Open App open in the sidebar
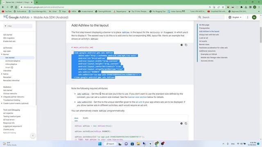 click(x=7, y=51)
